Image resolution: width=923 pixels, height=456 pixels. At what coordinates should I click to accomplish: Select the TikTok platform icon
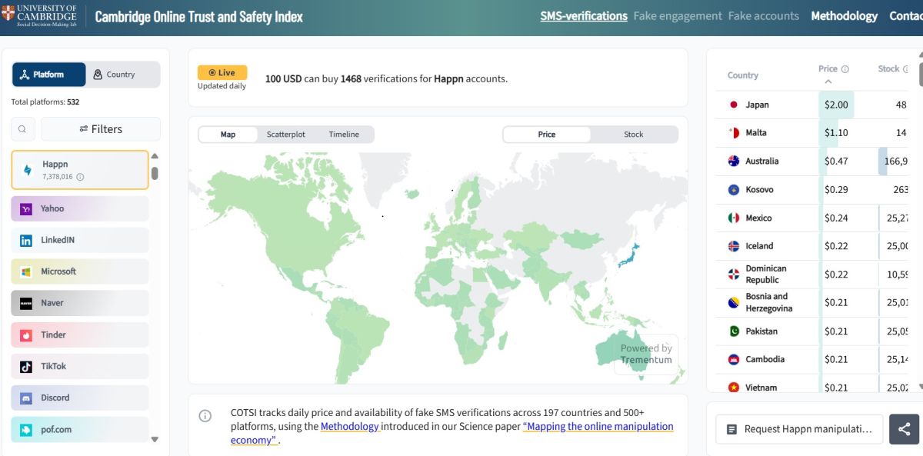[x=26, y=366]
